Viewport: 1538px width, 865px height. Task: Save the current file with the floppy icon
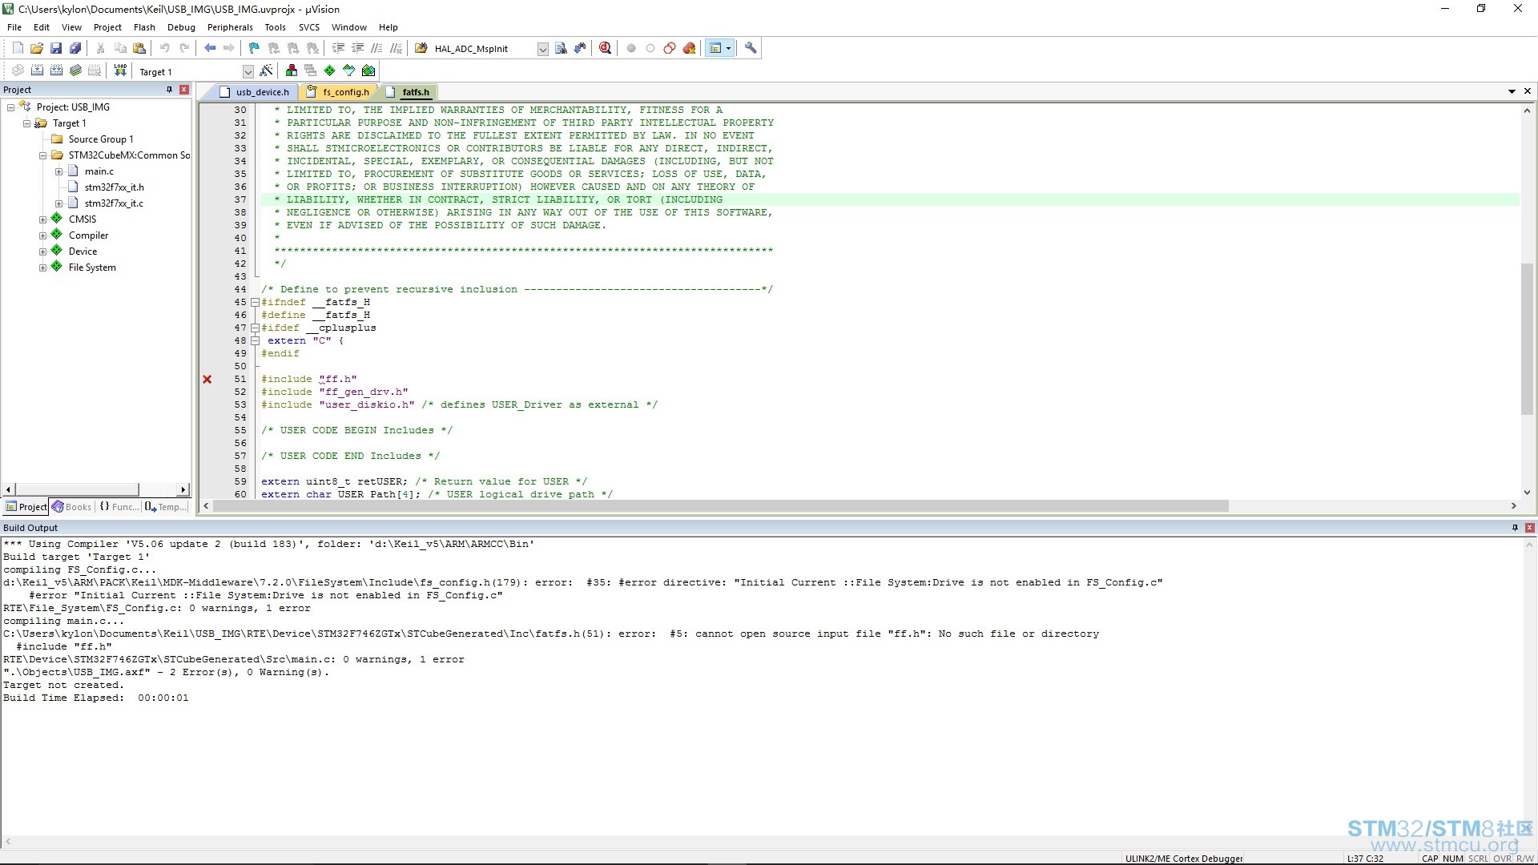[56, 48]
